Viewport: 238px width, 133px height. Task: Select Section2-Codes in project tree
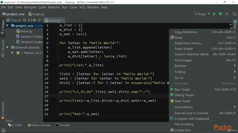[30, 42]
